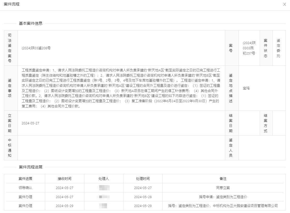Click the empty 中标通知 value cell

coord(121,148)
